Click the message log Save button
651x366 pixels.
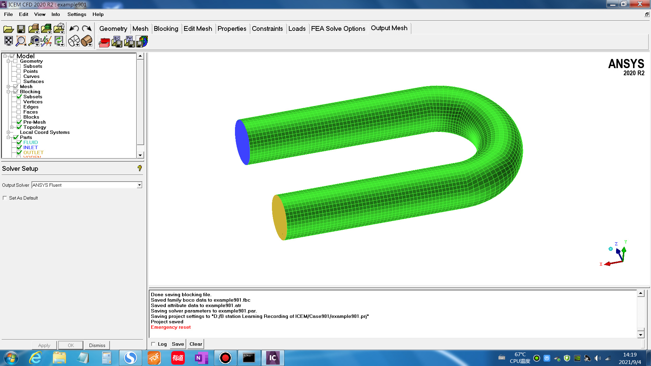click(178, 344)
